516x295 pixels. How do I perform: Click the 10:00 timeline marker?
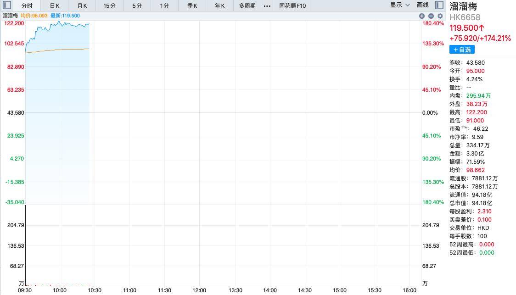tap(60, 290)
